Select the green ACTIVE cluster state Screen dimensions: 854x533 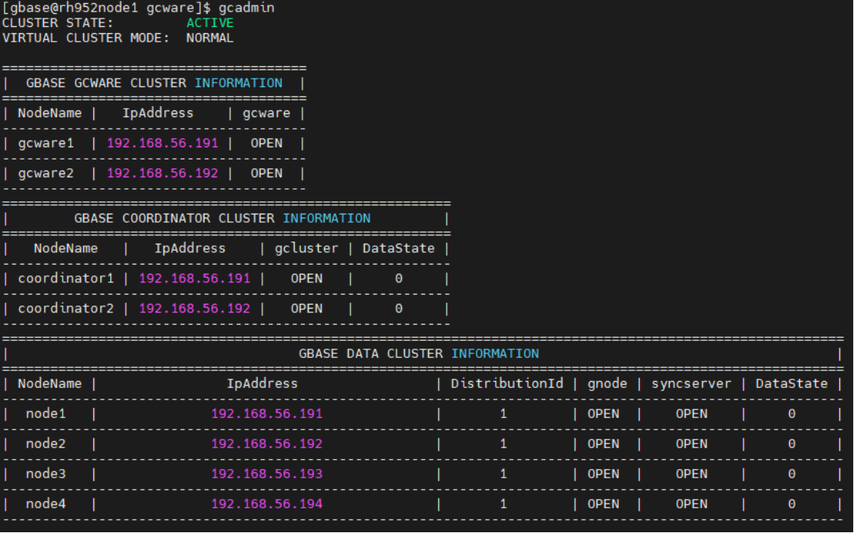pyautogui.click(x=210, y=23)
